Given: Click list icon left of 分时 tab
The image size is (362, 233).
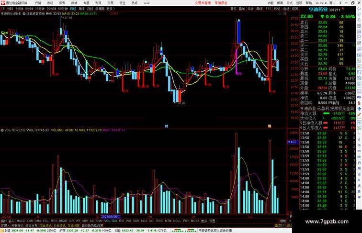Looking at the screenshot, I should click(x=3, y=9).
